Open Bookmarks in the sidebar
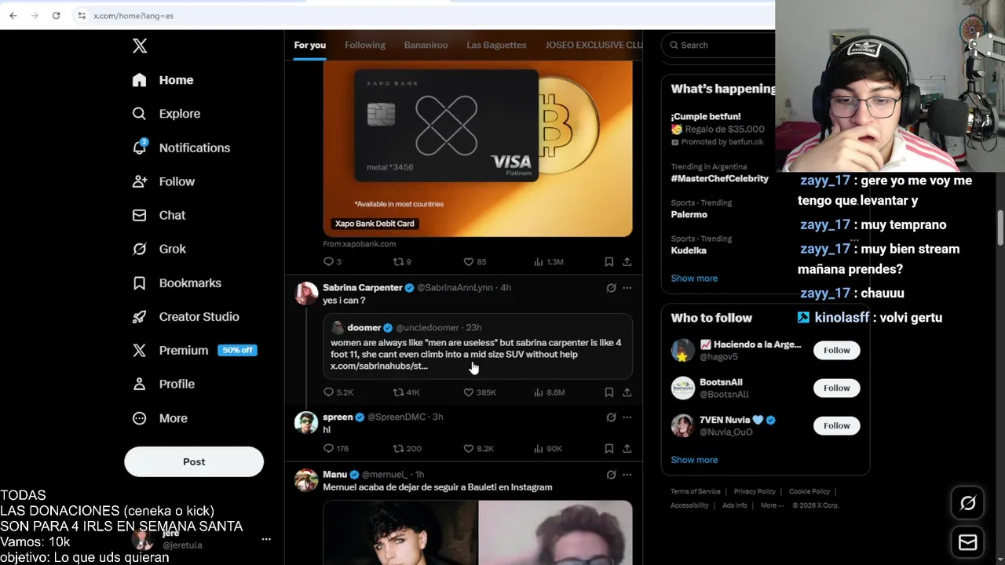 (x=177, y=282)
